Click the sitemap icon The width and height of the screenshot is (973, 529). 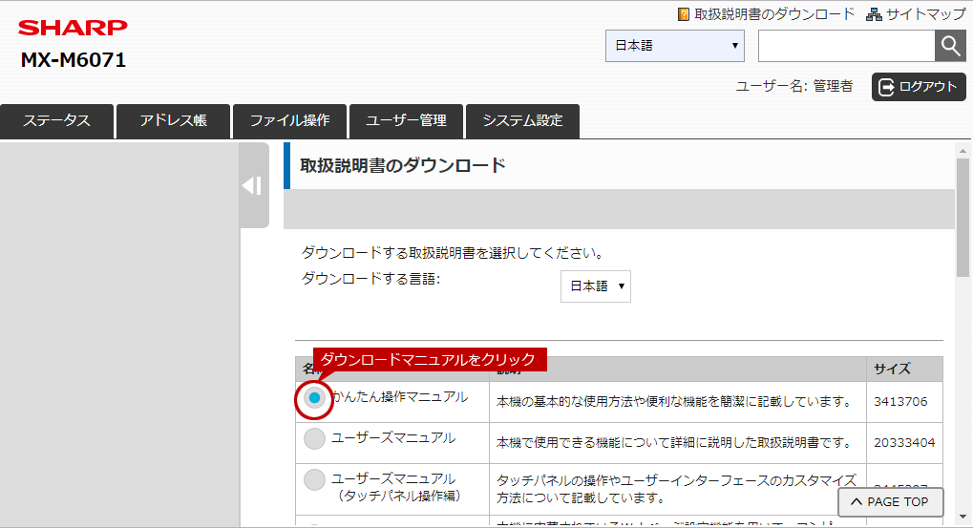874,14
